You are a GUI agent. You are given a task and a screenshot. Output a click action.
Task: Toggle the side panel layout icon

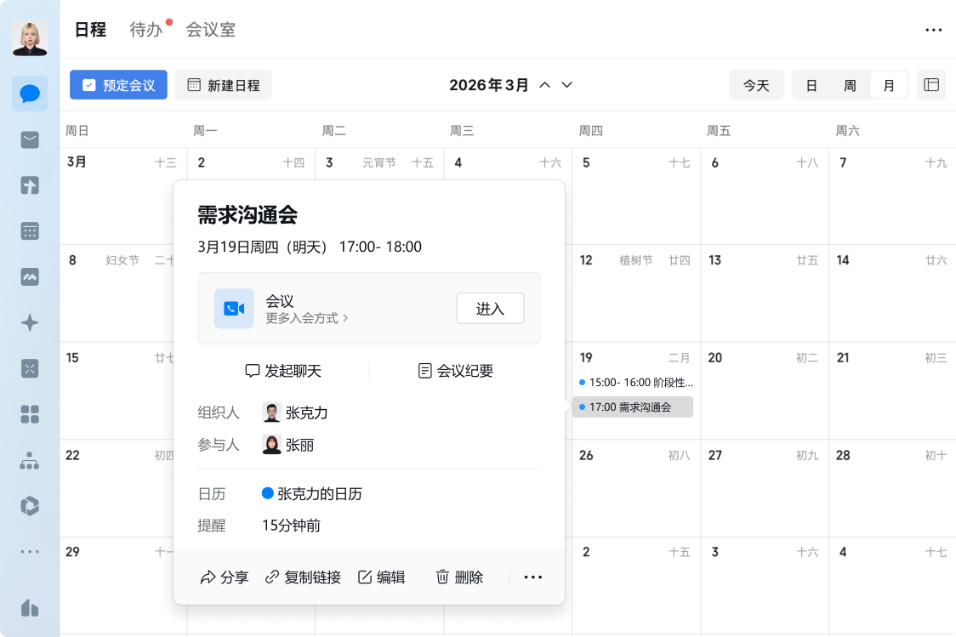point(931,85)
